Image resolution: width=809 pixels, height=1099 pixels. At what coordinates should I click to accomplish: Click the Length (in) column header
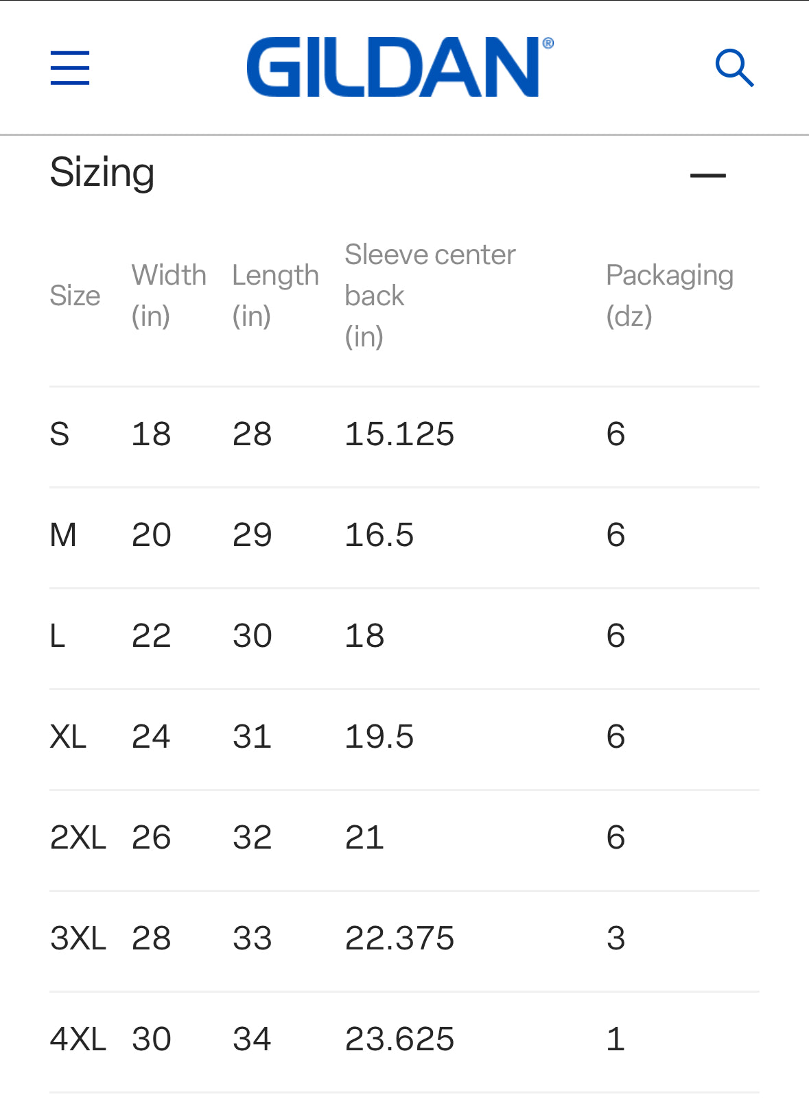pos(275,295)
